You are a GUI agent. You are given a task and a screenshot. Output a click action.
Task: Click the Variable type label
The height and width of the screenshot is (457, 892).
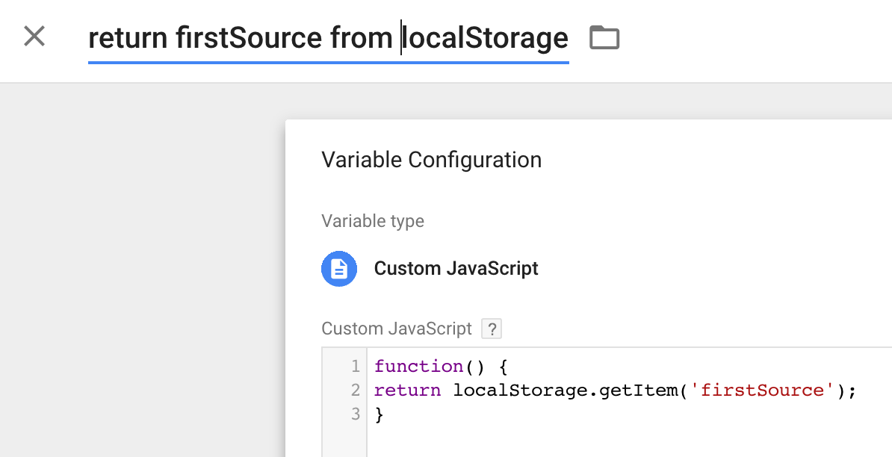(x=373, y=220)
